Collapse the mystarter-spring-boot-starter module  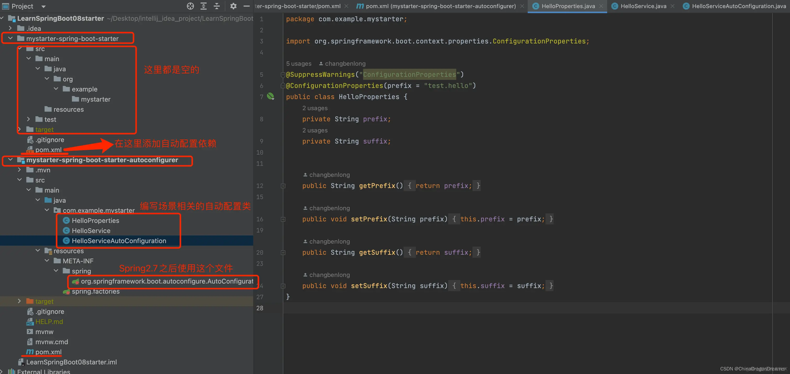[10, 38]
